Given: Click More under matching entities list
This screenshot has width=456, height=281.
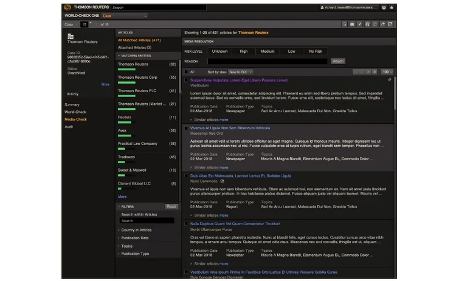Looking at the screenshot, I should click(x=122, y=197).
